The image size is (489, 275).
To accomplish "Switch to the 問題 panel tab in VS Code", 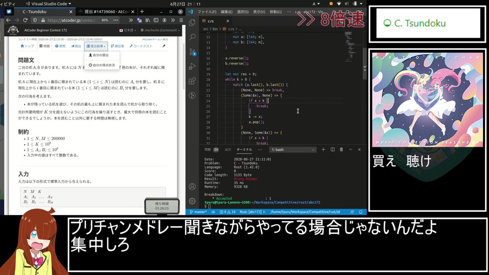I will [x=211, y=150].
